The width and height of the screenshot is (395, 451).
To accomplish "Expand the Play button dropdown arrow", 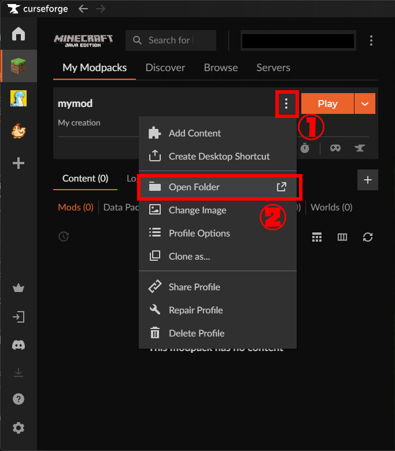I will (x=365, y=103).
